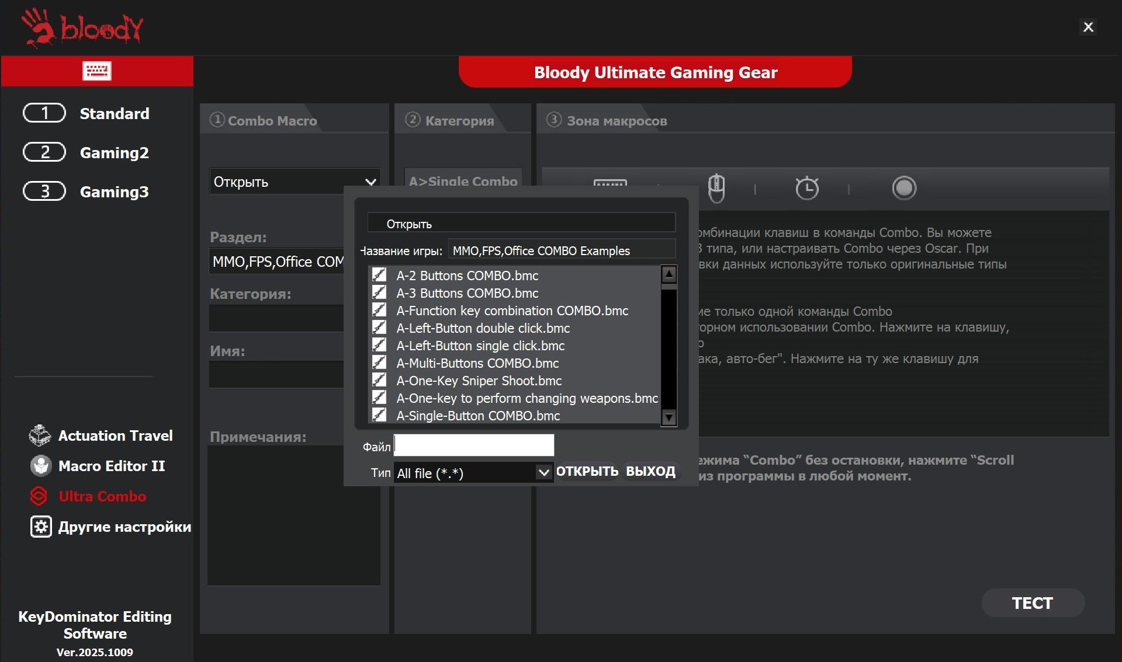1122x662 pixels.
Task: Select the mouse icon in macro zone
Action: [x=716, y=188]
